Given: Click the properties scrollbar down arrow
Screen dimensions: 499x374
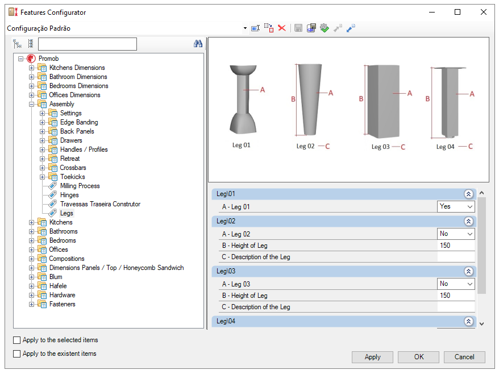Looking at the screenshot, I should pos(482,324).
